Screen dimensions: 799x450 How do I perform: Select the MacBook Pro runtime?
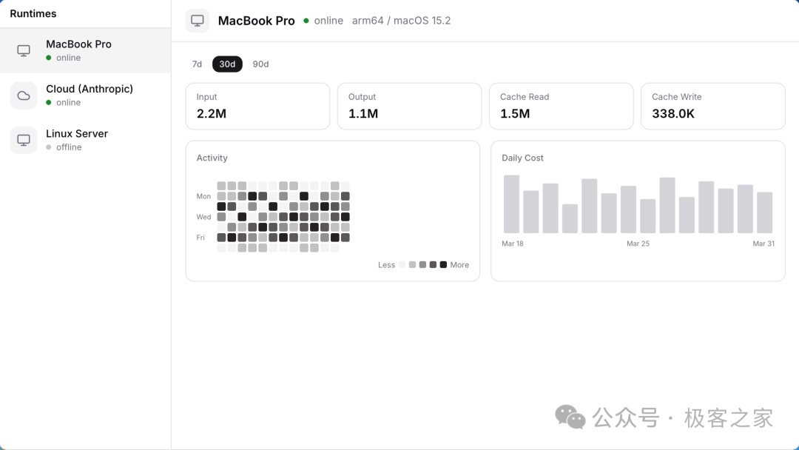(85, 50)
